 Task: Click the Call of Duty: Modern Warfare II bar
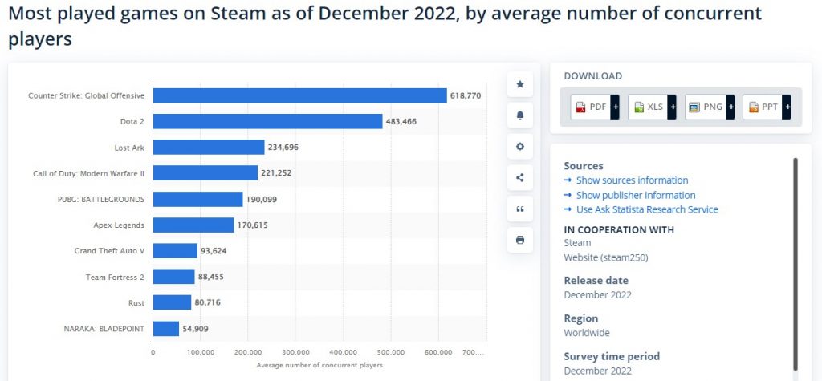(x=205, y=173)
